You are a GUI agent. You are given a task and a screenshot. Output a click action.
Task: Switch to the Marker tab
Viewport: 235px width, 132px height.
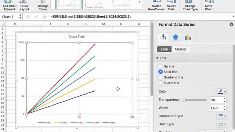click(x=181, y=49)
